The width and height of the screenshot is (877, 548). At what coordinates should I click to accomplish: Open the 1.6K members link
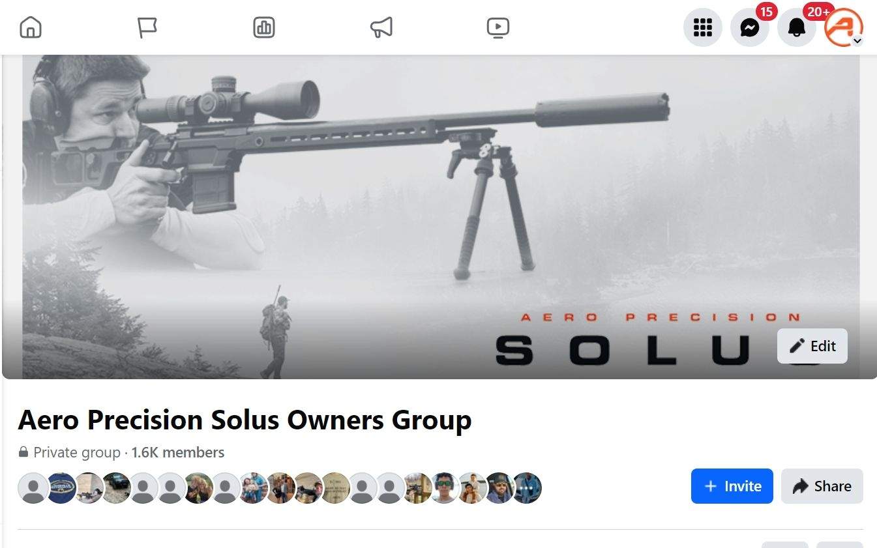178,452
